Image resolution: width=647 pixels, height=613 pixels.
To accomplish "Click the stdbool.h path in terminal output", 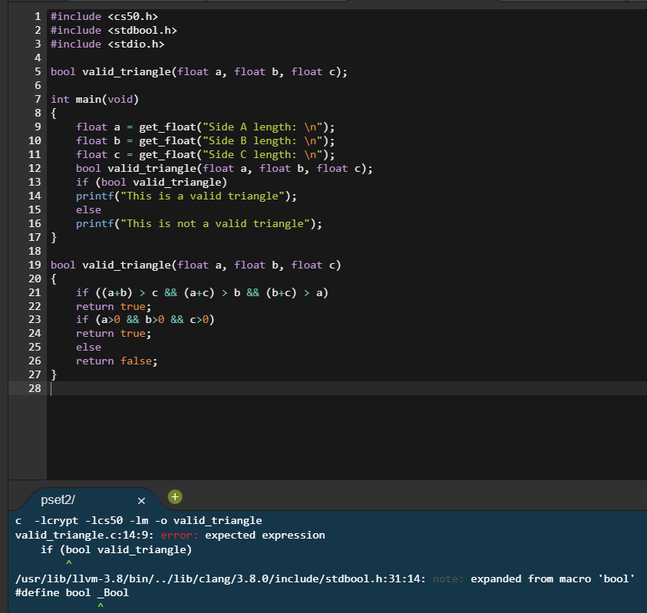I will 220,578.
